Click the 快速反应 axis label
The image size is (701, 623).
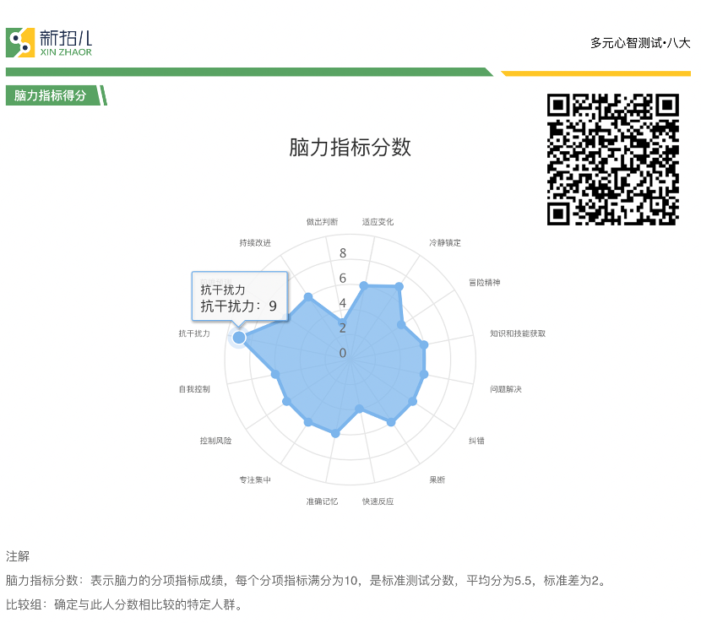click(378, 501)
